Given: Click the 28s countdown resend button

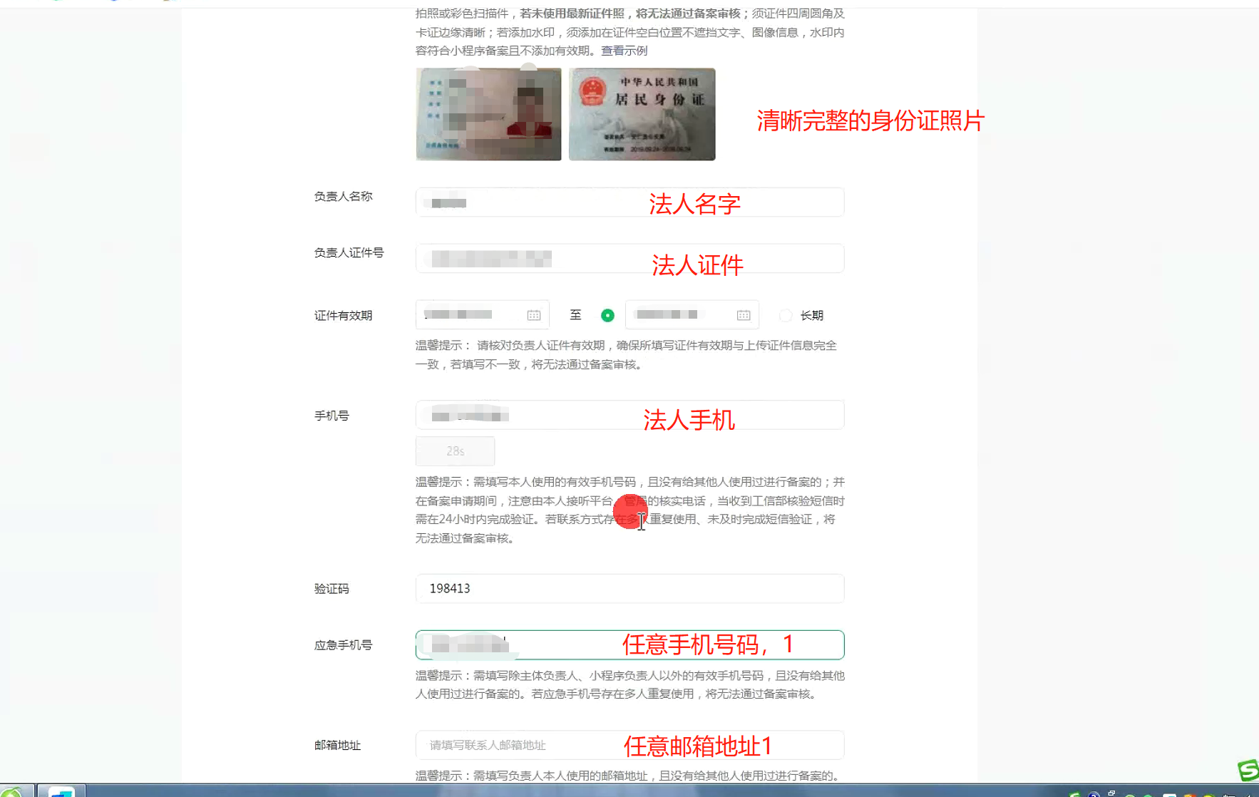Looking at the screenshot, I should (455, 451).
